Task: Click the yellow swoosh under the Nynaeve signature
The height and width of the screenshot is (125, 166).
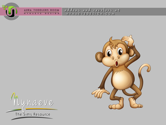Action: click(x=41, y=109)
